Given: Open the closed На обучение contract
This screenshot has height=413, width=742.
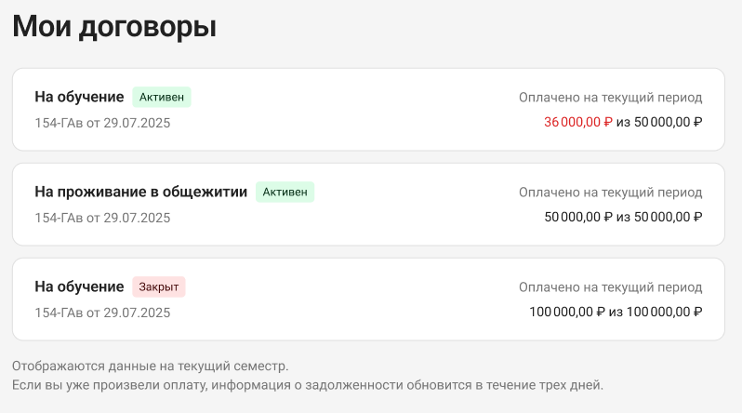Looking at the screenshot, I should 368,299.
